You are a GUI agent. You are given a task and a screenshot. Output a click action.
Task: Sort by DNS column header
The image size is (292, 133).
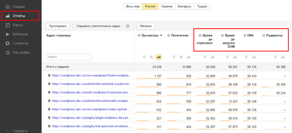pyautogui.click(x=250, y=36)
